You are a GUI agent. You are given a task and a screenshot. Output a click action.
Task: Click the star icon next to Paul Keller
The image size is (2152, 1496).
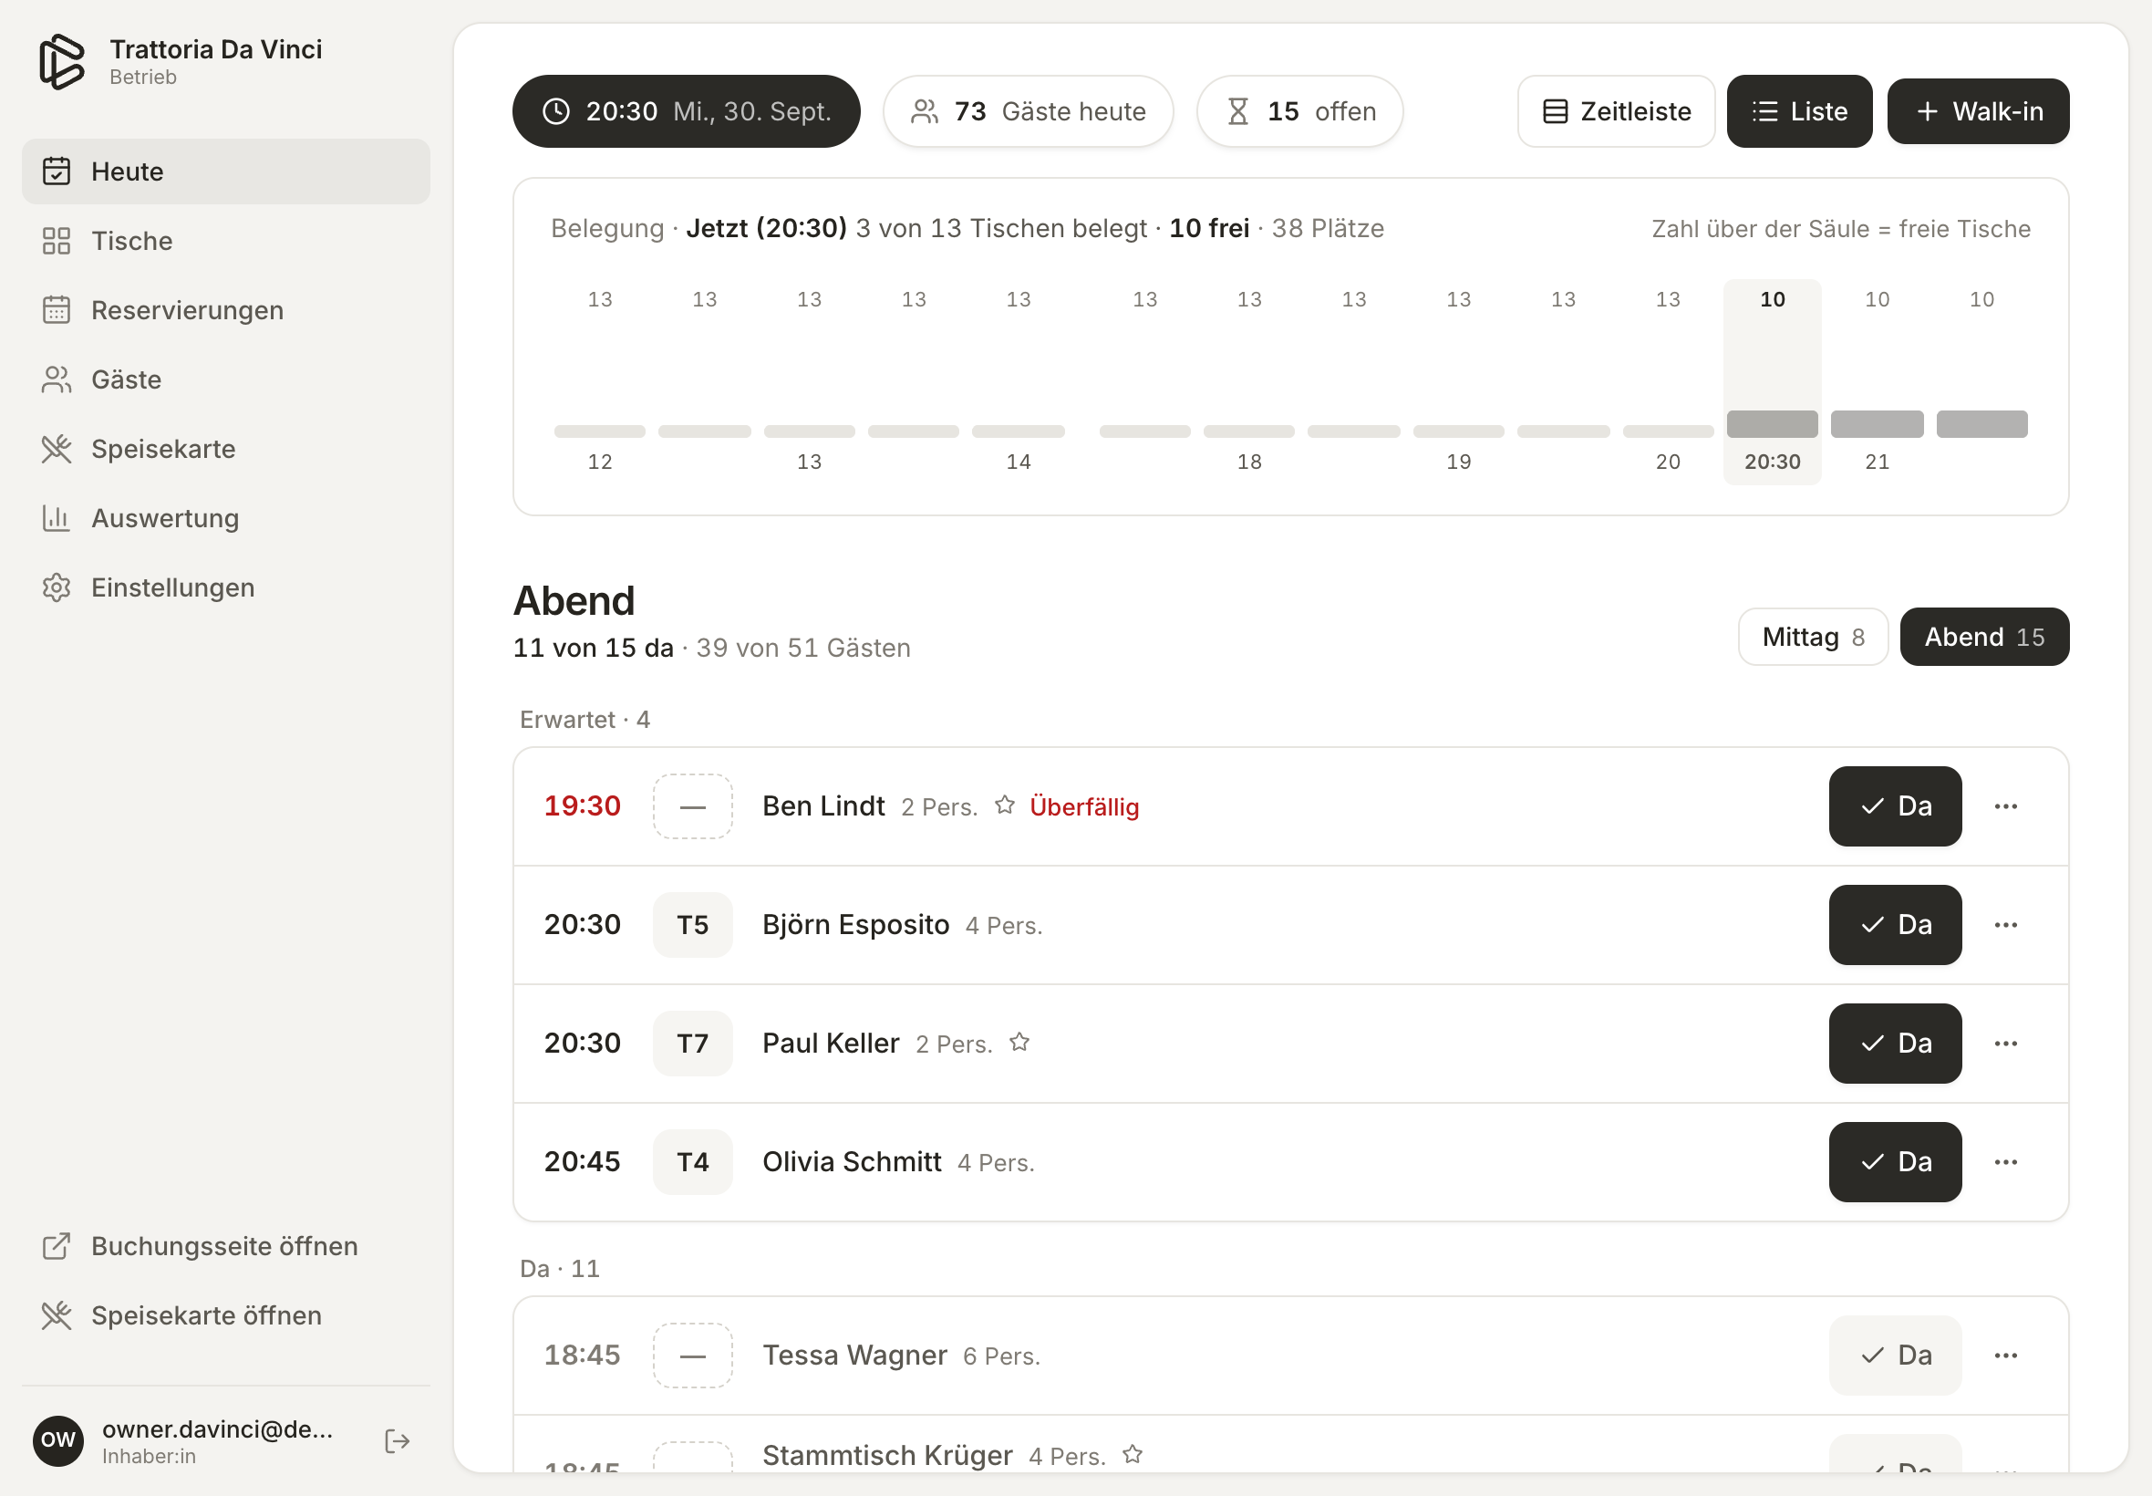pos(1019,1043)
